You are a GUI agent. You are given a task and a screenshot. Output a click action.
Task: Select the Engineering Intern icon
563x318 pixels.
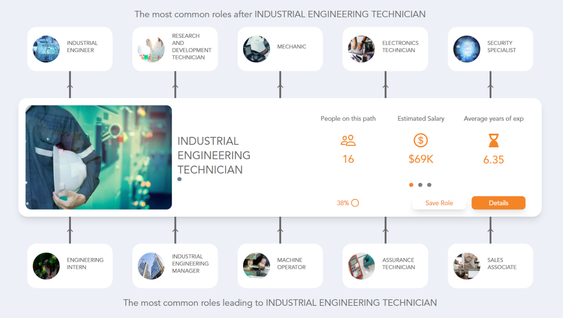point(46,266)
